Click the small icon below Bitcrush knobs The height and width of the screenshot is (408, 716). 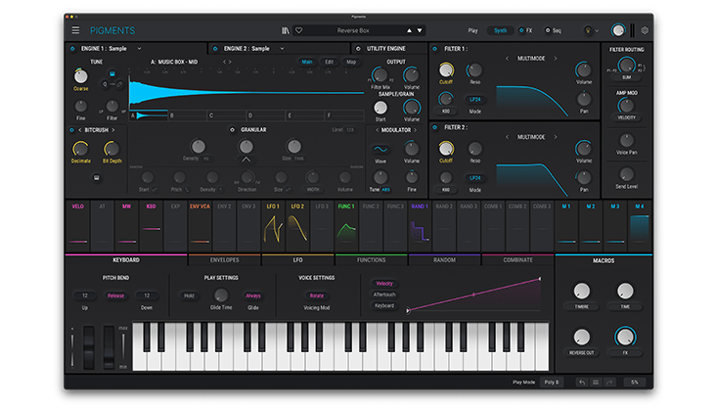point(97,178)
